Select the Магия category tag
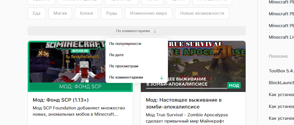 tap(60, 13)
